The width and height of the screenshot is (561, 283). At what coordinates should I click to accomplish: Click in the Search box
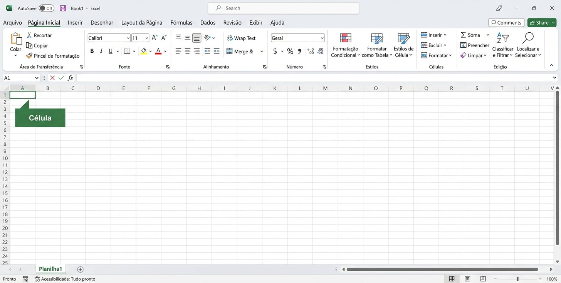click(283, 8)
